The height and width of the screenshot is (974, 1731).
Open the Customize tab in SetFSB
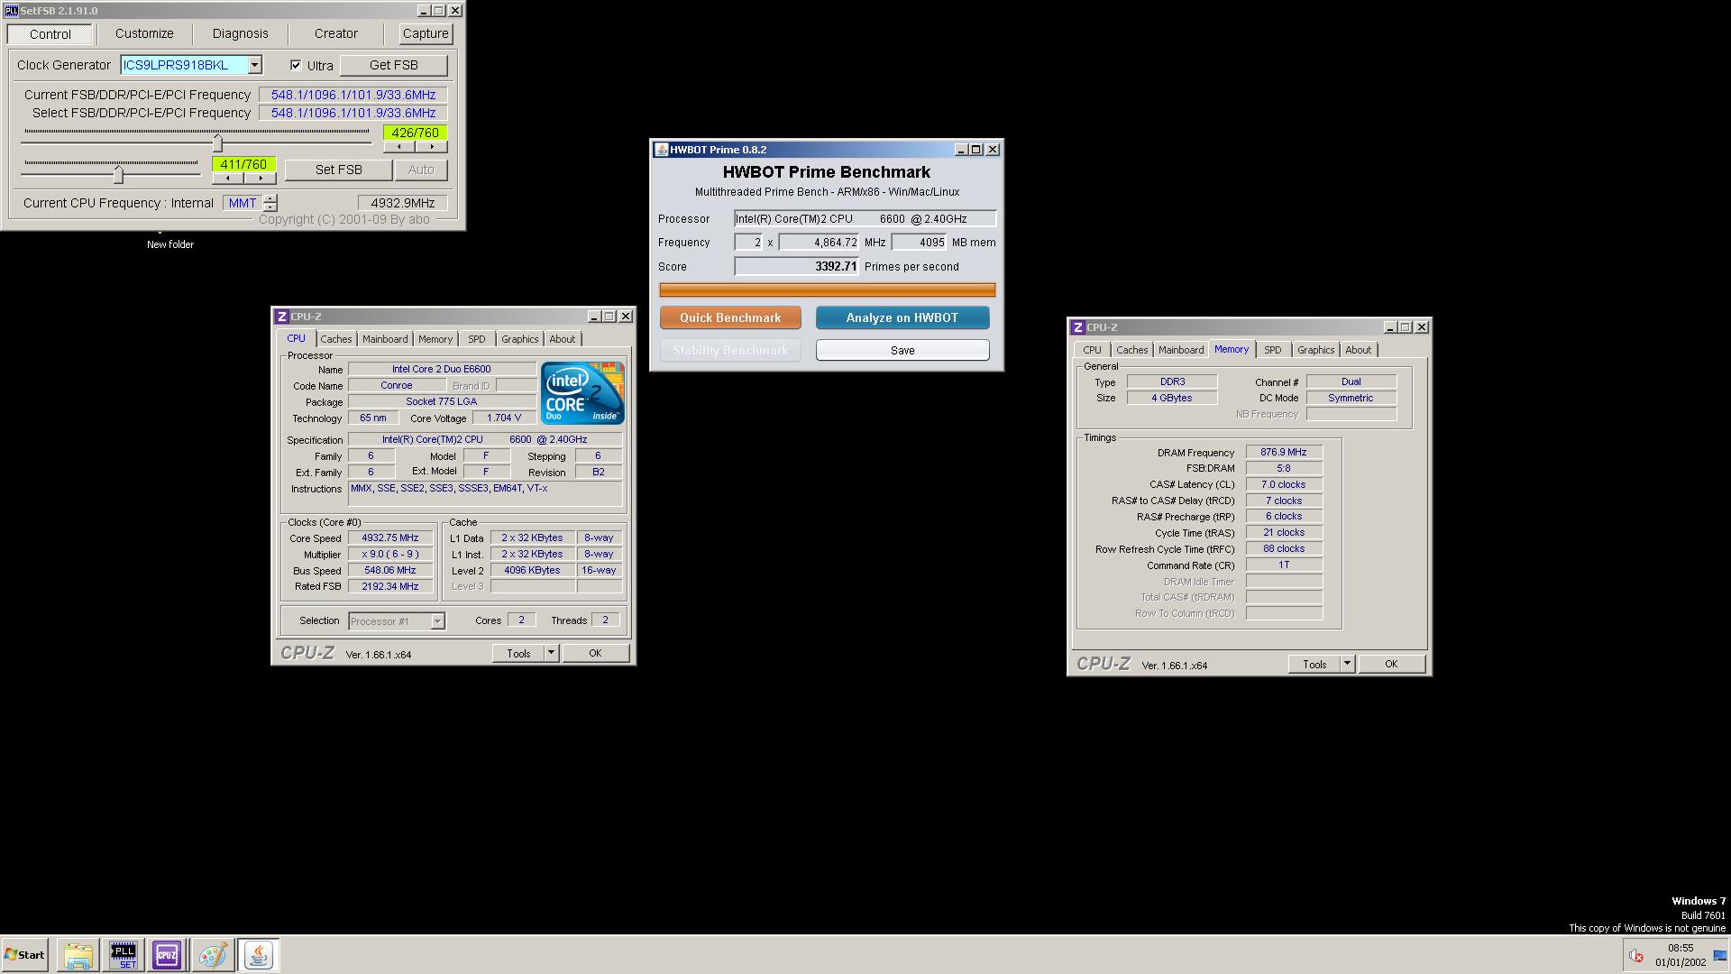[144, 33]
